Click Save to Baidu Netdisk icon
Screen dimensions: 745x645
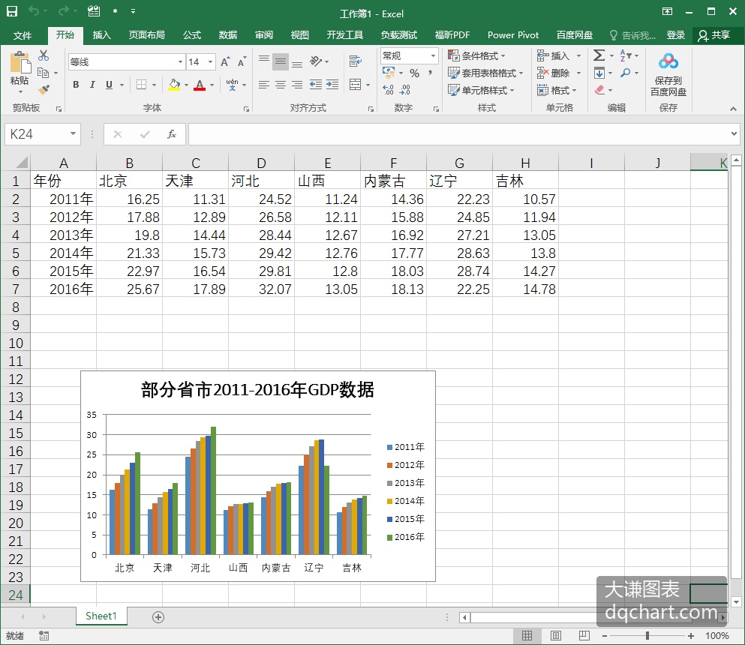pos(668,73)
